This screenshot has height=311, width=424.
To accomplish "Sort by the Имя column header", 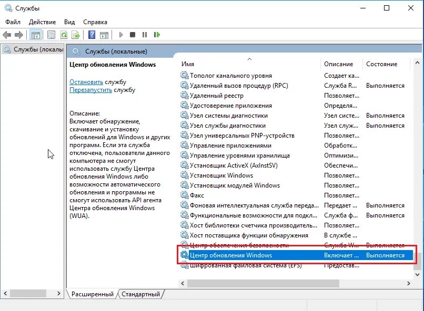I will [249, 64].
